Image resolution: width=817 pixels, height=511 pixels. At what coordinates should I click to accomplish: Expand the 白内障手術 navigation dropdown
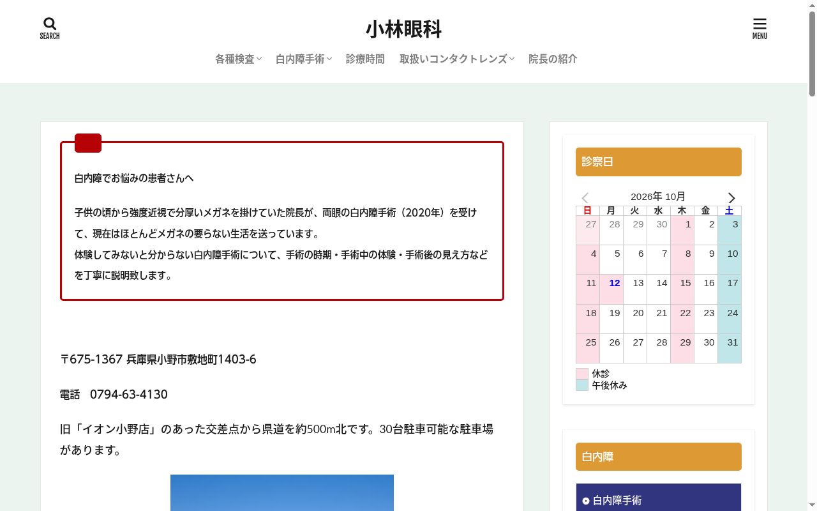tap(304, 59)
